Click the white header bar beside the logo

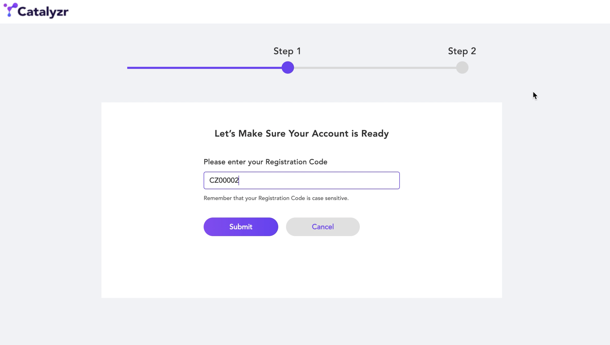(330, 12)
